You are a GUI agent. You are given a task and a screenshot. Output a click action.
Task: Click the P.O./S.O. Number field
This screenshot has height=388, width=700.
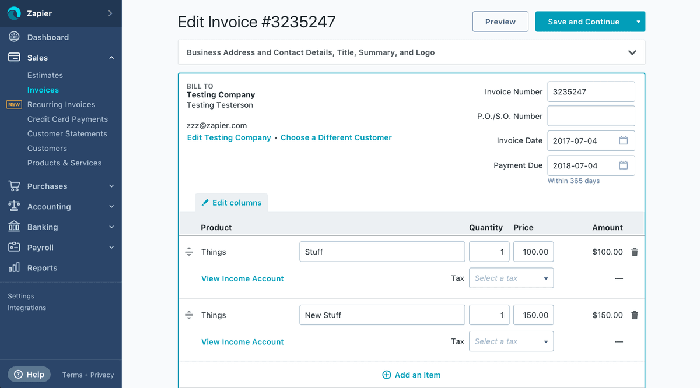click(x=591, y=116)
